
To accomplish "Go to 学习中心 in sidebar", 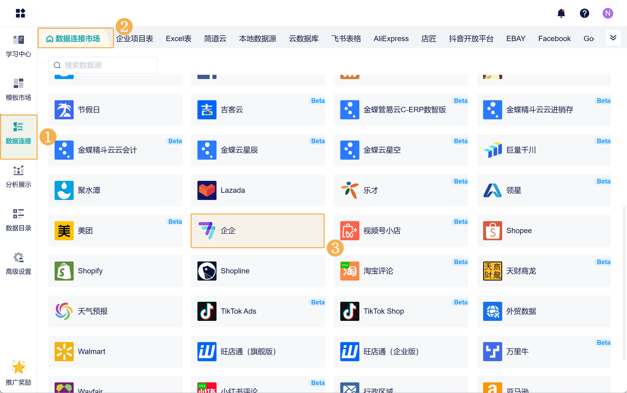I will coord(19,46).
